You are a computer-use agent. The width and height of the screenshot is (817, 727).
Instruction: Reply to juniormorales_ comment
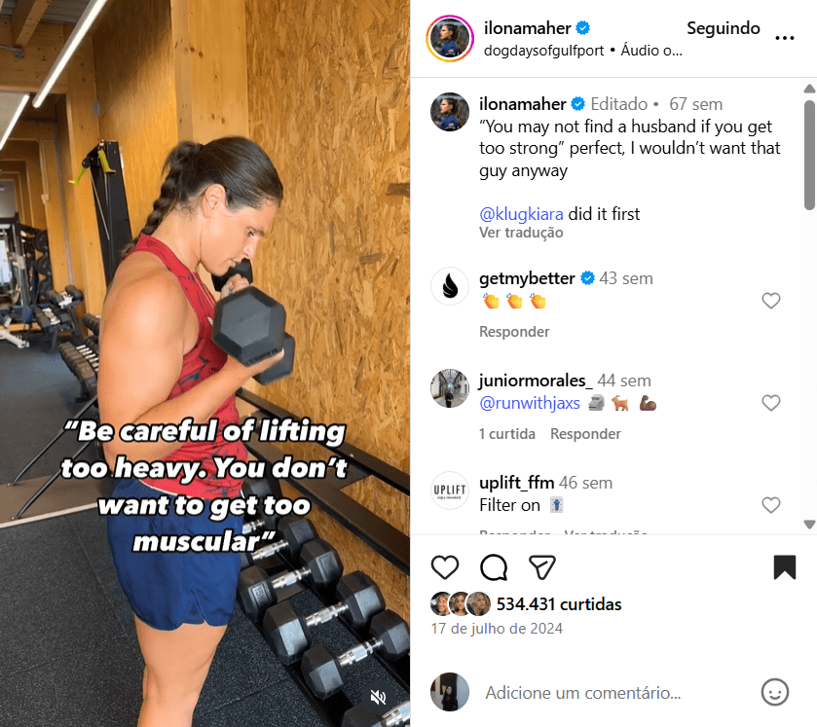[585, 434]
